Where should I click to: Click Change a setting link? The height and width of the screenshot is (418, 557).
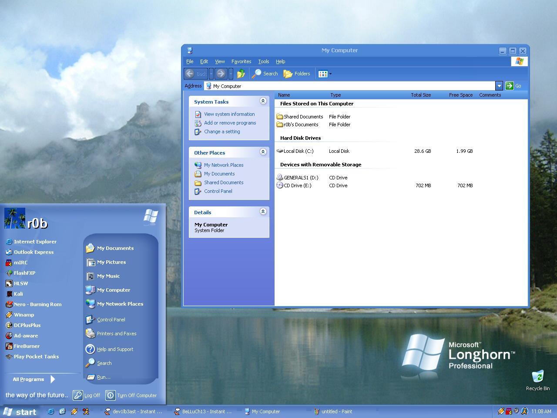point(222,131)
